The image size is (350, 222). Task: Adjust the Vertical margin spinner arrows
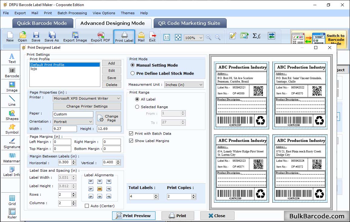pos(118,162)
